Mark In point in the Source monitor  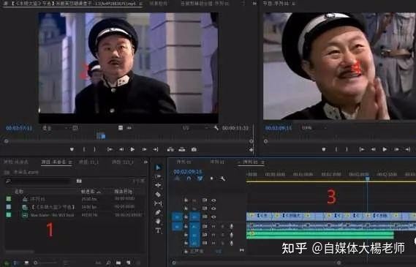pos(84,149)
